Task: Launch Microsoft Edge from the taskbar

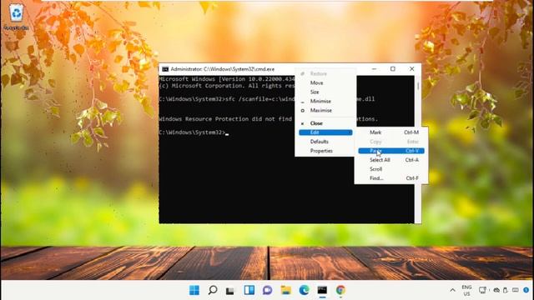Action: [304, 290]
